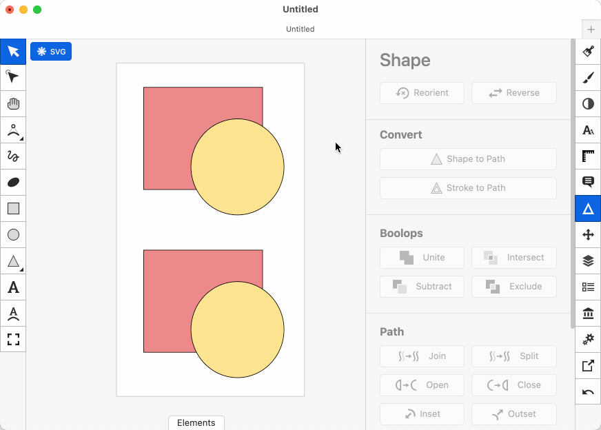Image resolution: width=601 pixels, height=430 pixels.
Task: Open the Layers panel icon
Action: (588, 261)
